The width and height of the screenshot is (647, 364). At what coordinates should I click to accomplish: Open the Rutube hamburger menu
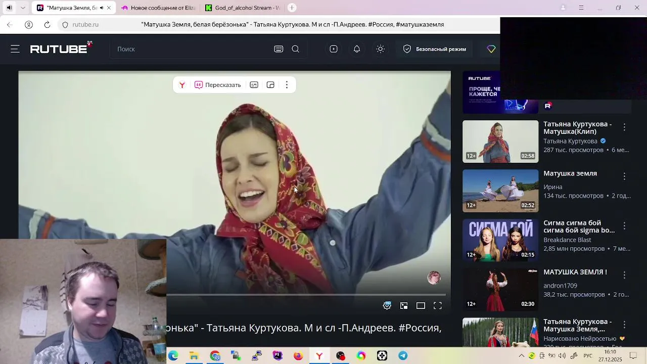tap(15, 49)
